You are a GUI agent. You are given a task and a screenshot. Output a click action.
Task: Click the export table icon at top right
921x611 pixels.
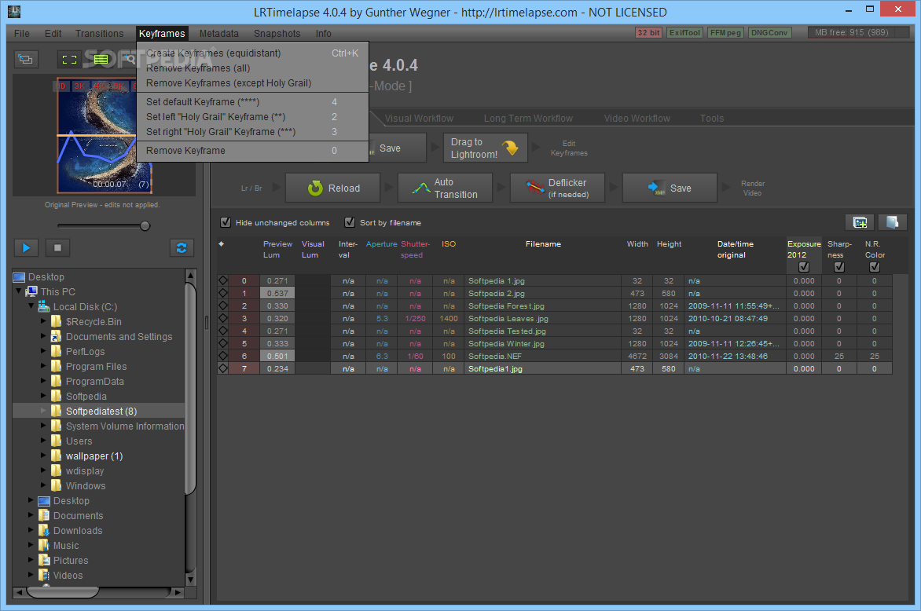coord(892,222)
